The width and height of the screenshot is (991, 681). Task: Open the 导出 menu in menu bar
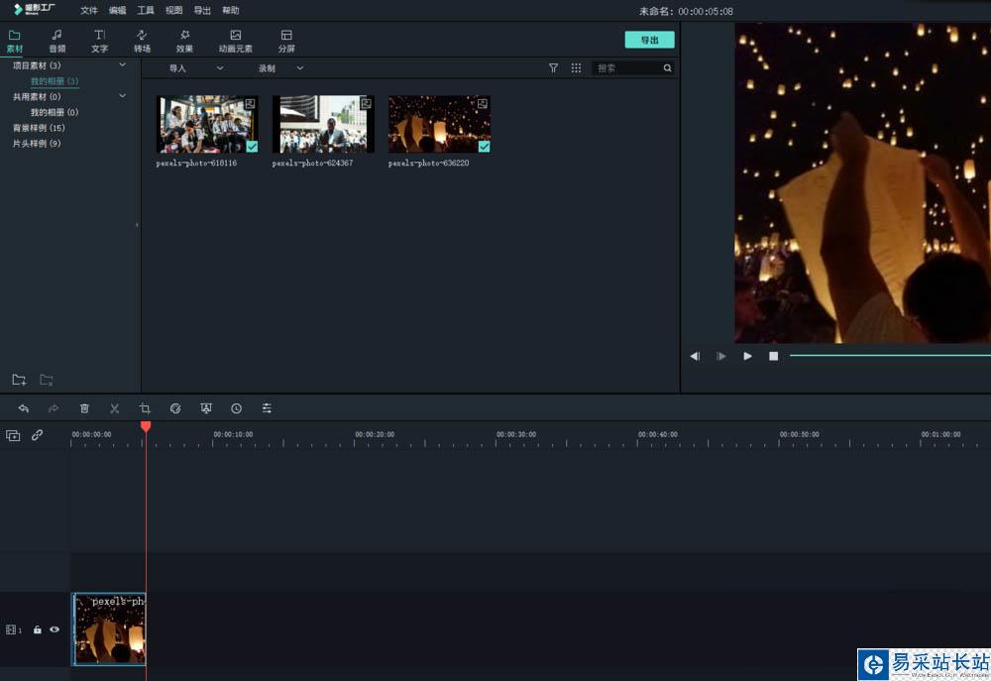click(x=202, y=10)
